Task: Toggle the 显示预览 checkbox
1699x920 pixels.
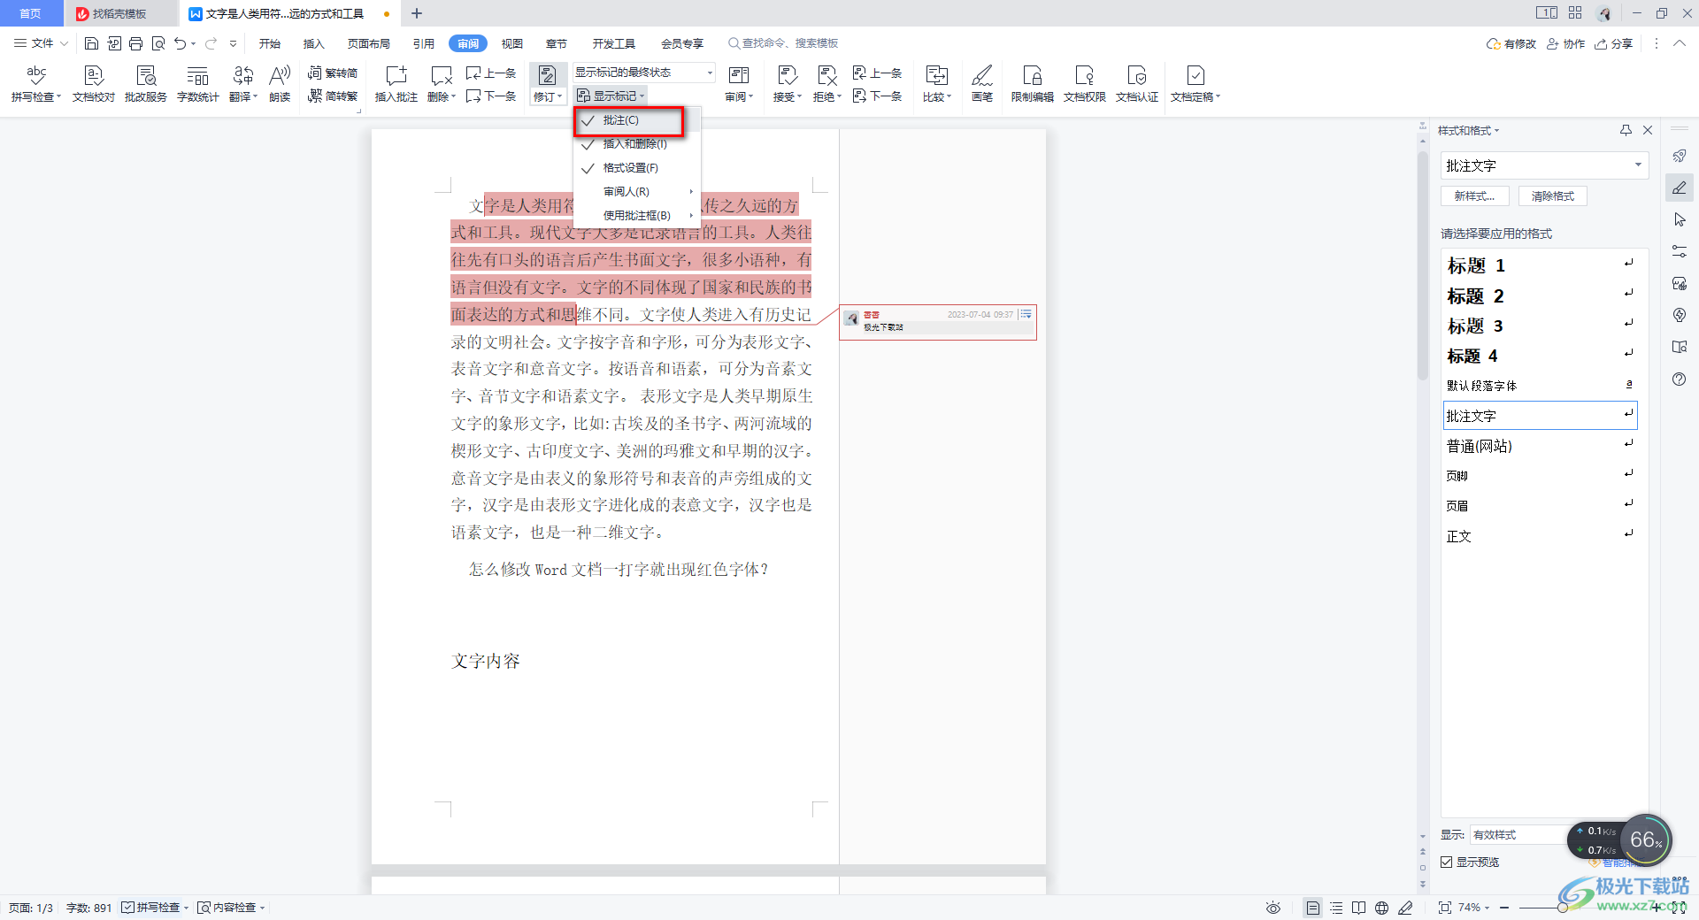Action: click(x=1446, y=862)
